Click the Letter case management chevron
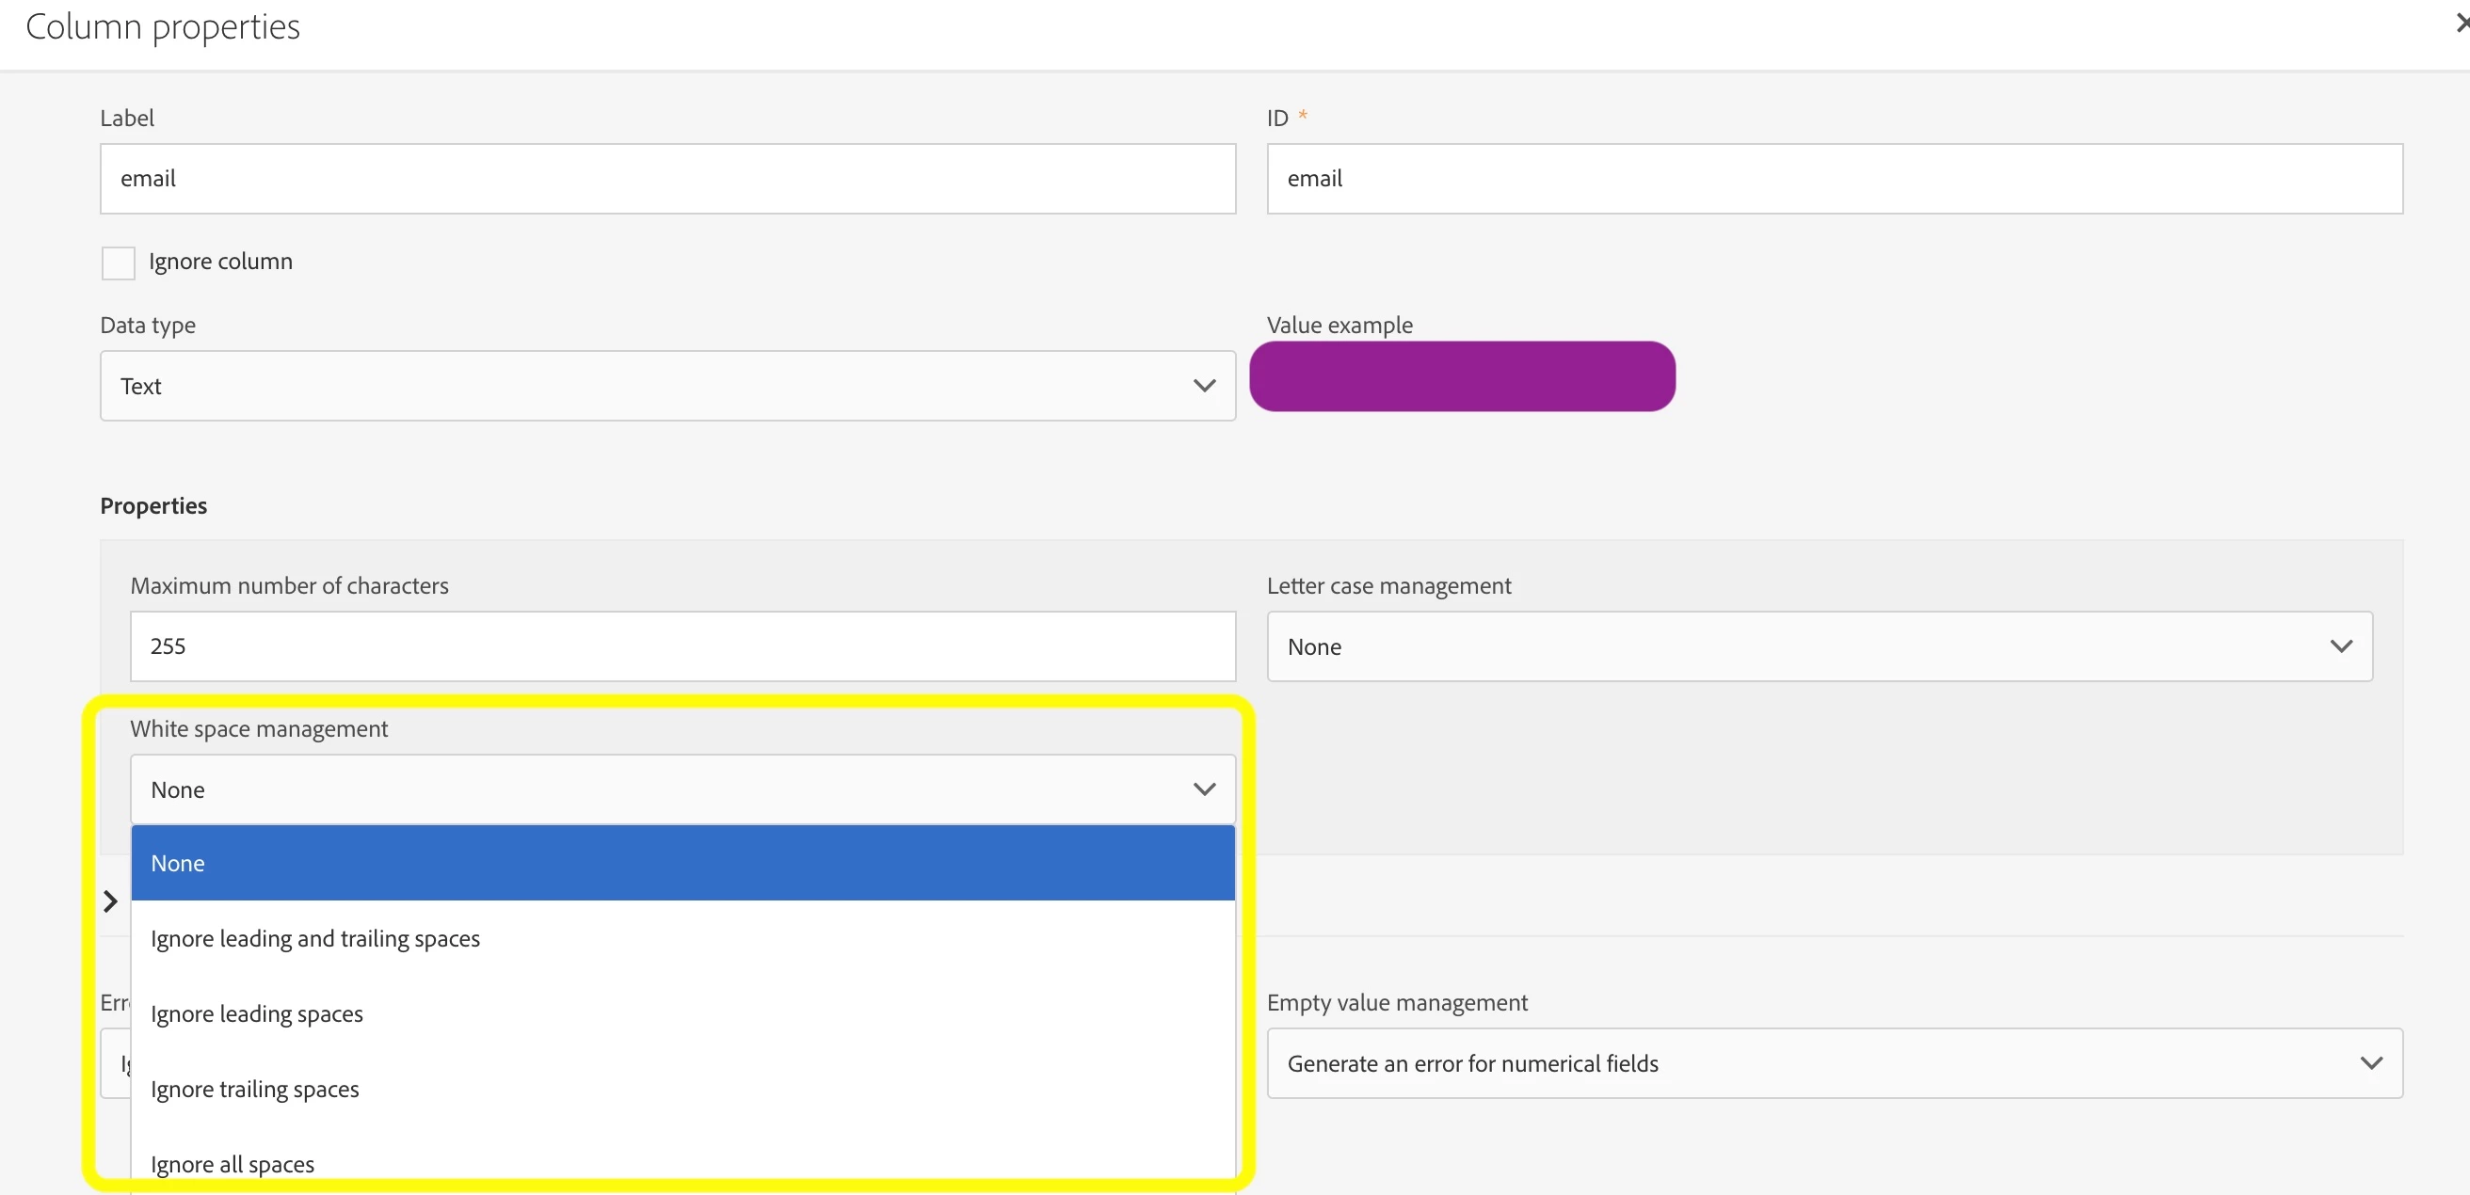Image resolution: width=2470 pixels, height=1195 pixels. click(2340, 645)
